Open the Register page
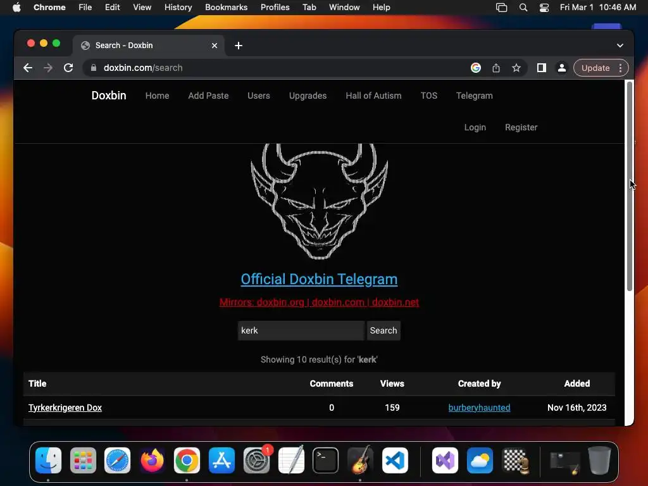This screenshot has width=648, height=486. pos(521,127)
